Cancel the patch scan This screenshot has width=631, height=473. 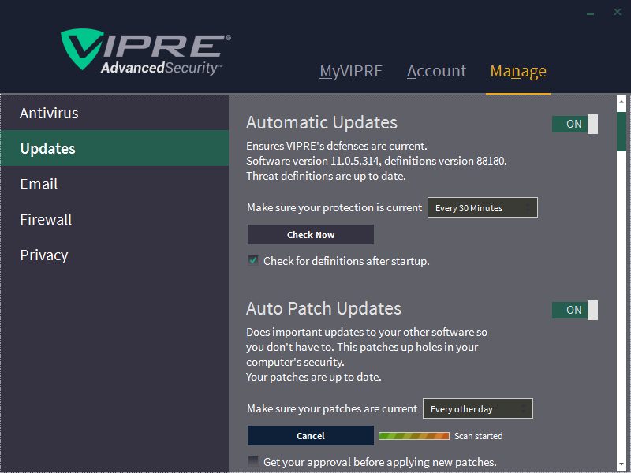pos(310,436)
